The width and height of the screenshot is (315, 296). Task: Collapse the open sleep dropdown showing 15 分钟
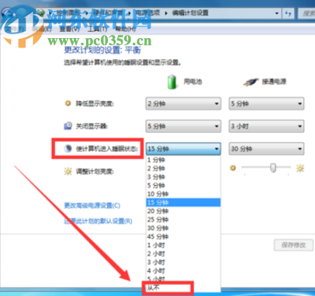(183, 148)
